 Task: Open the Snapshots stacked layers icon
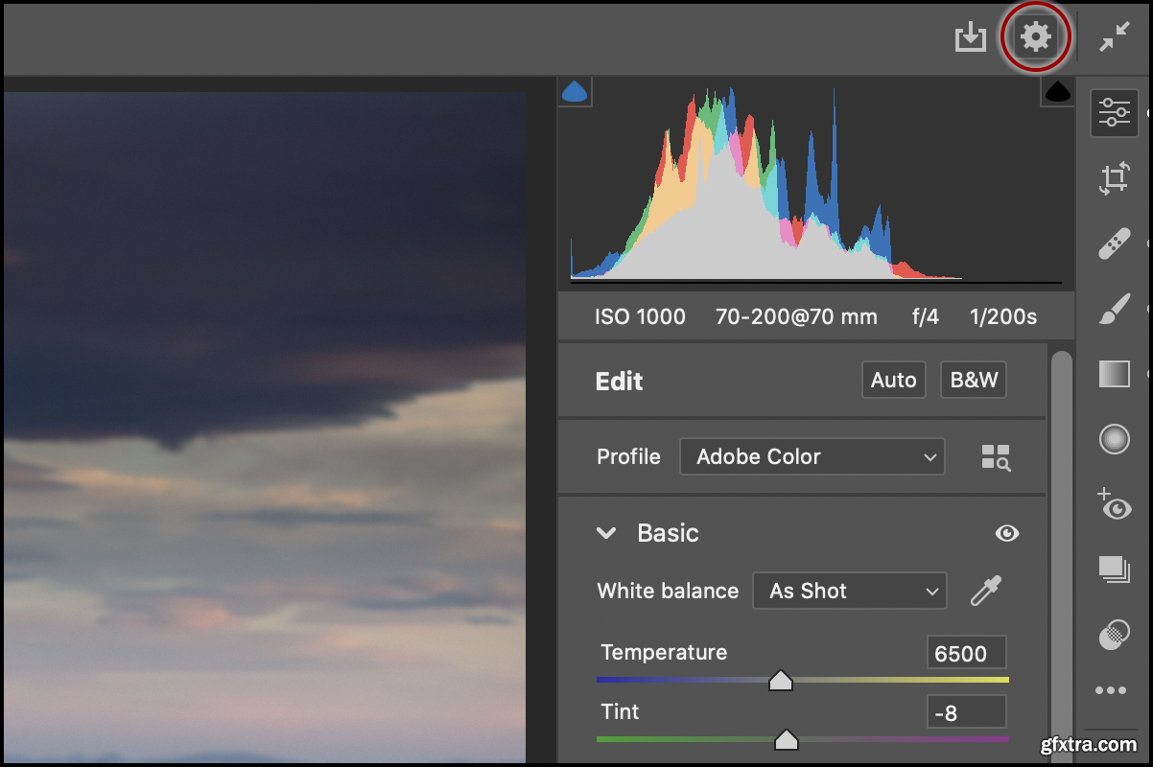pos(1115,569)
